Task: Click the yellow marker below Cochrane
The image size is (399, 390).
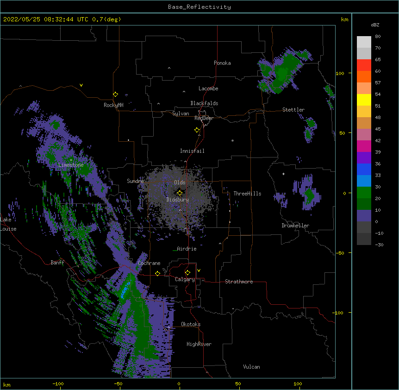Action: pyautogui.click(x=157, y=273)
